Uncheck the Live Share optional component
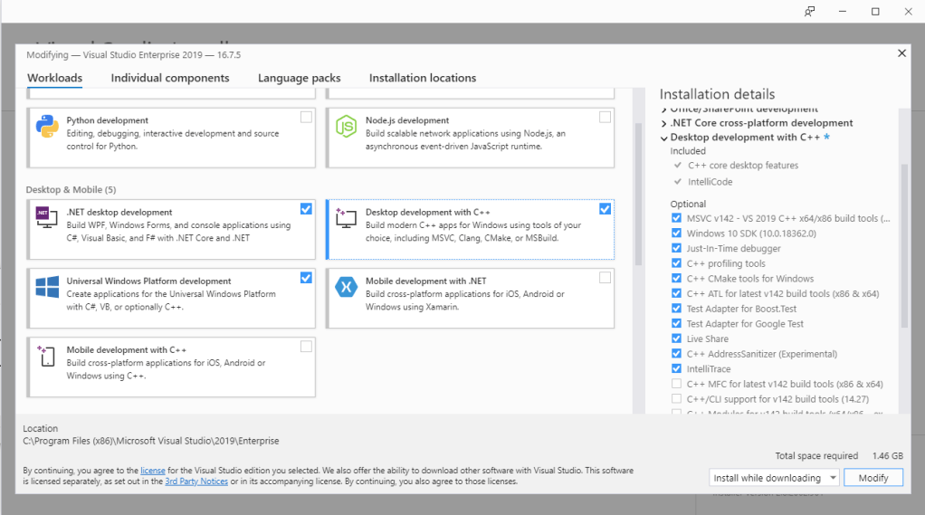 pyautogui.click(x=676, y=339)
